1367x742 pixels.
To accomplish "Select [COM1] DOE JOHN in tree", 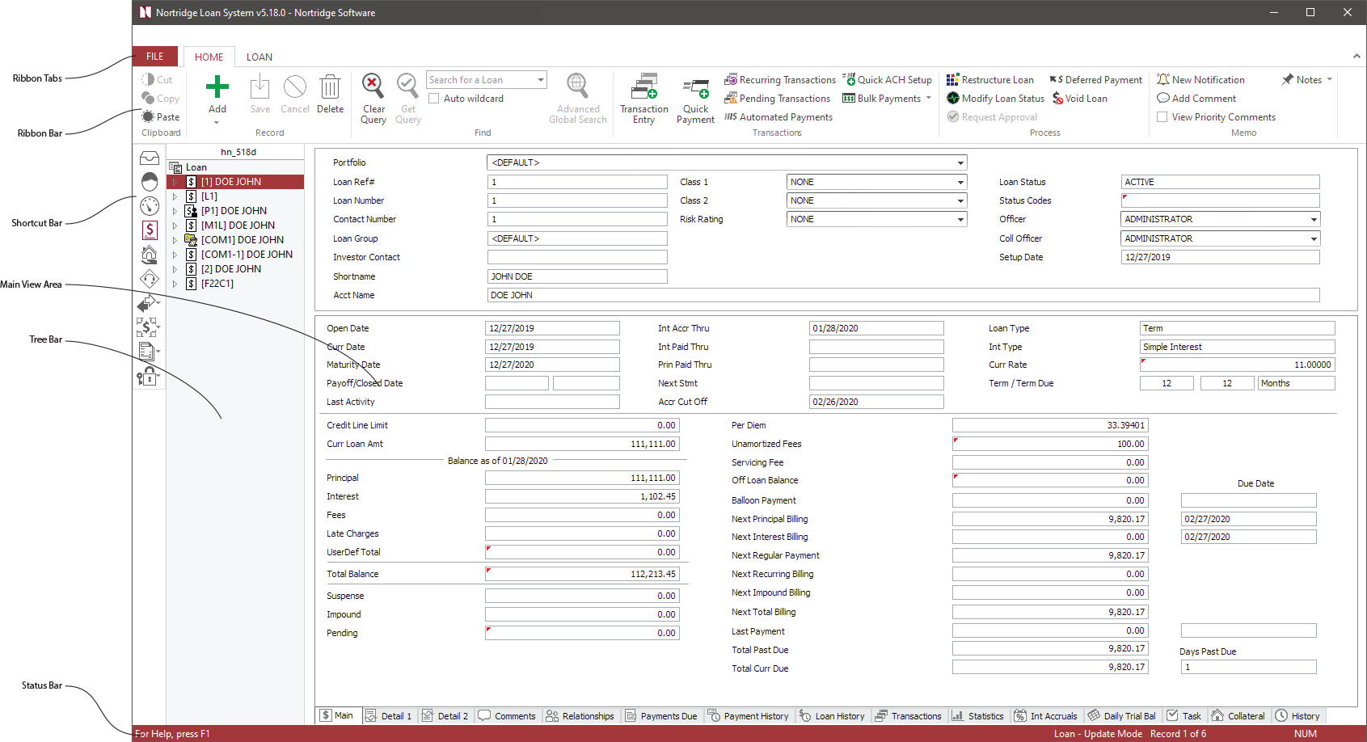I will coord(243,240).
